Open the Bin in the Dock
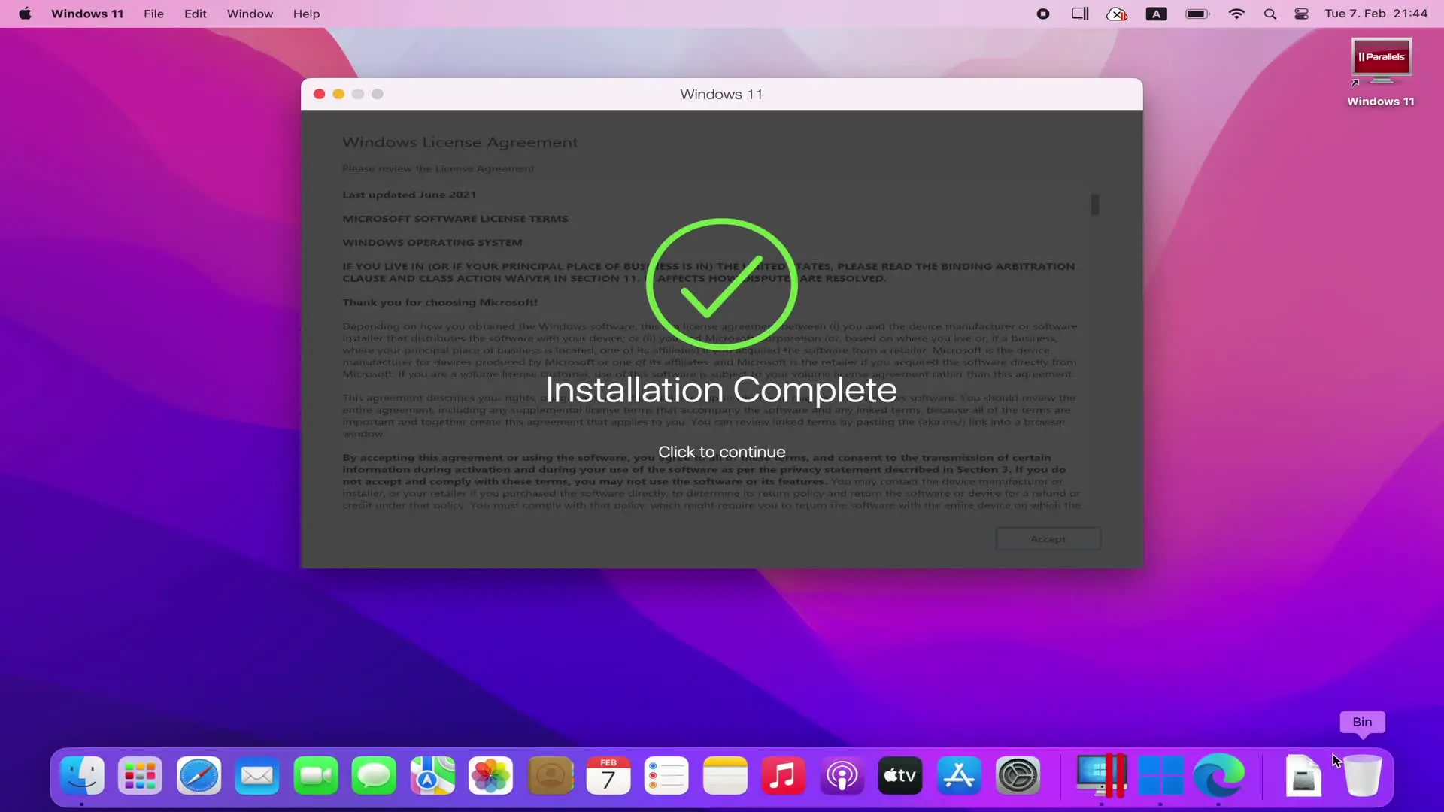 coord(1362,776)
